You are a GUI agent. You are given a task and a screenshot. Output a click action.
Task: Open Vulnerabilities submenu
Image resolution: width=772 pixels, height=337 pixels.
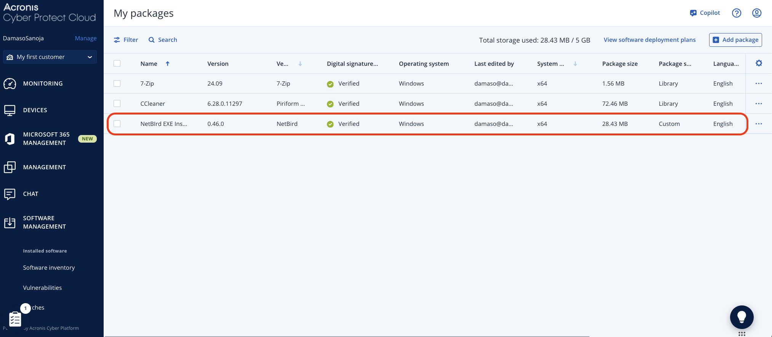42,288
